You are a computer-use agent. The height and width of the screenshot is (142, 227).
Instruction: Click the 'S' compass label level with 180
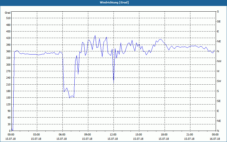click(x=218, y=91)
